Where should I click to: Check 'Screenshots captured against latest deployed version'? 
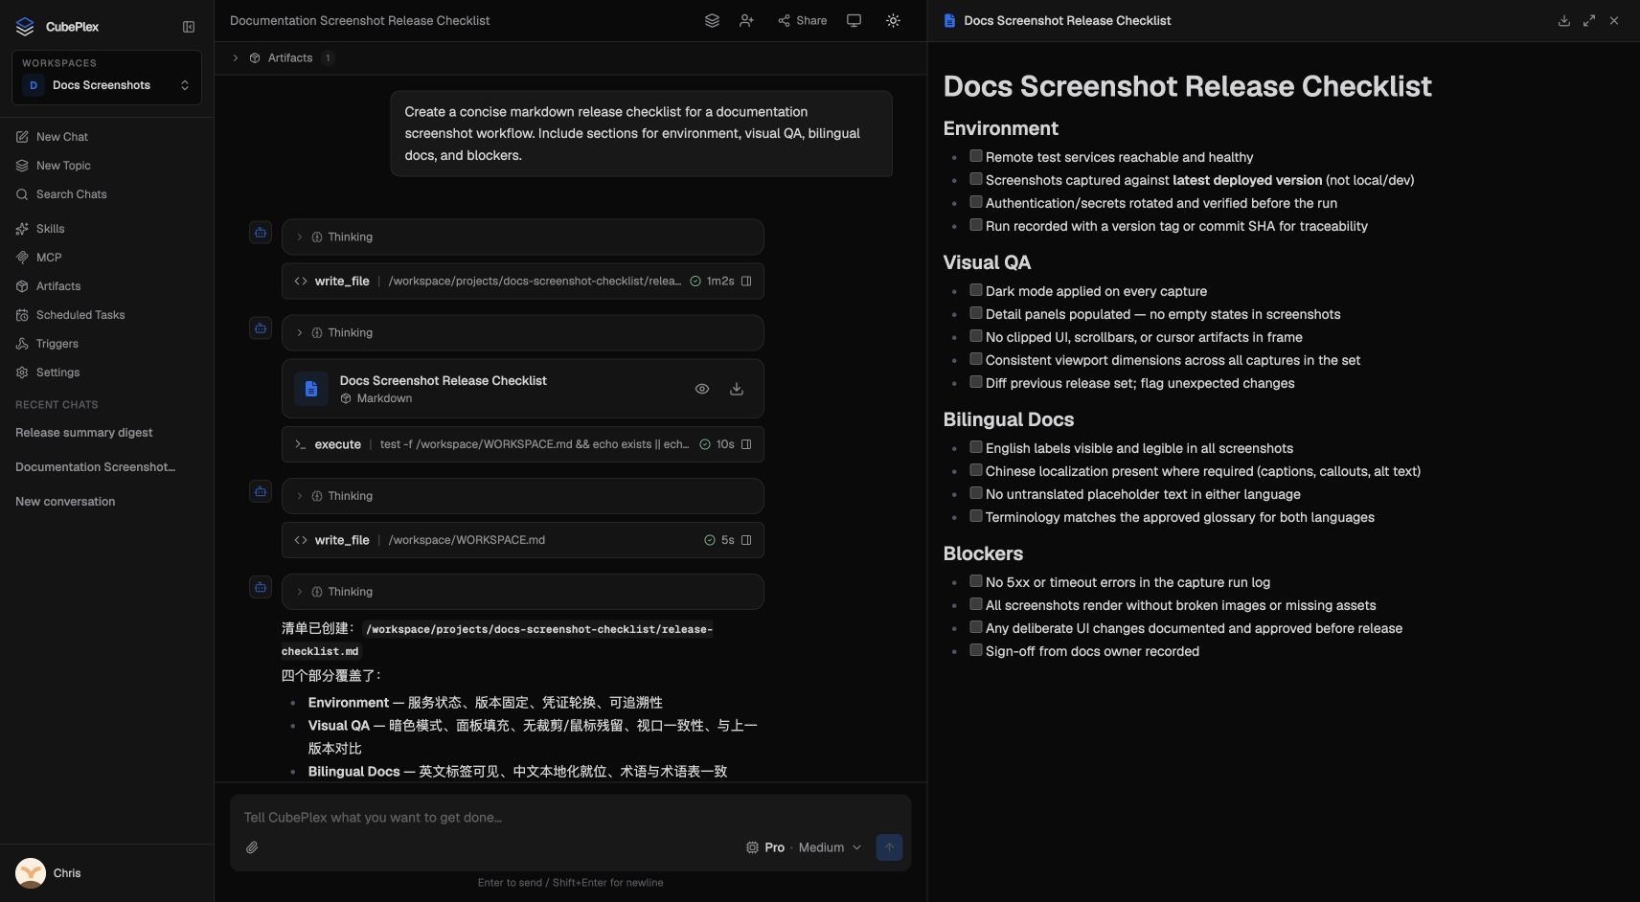[x=976, y=179]
